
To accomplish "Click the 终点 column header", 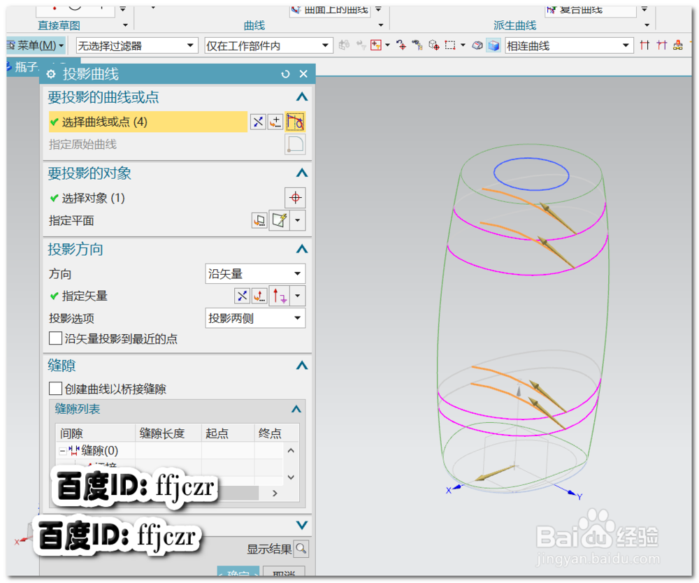I will click(276, 433).
